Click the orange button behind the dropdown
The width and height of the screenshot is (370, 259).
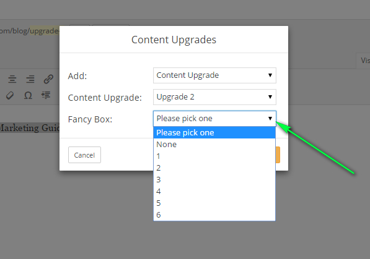click(278, 155)
